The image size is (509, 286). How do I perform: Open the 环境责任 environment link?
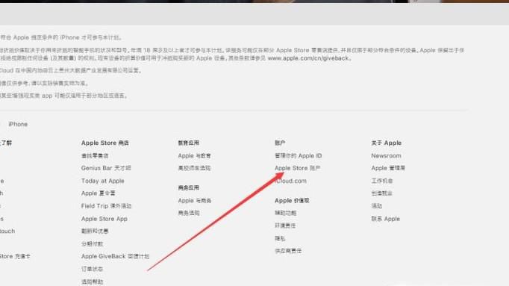click(285, 226)
